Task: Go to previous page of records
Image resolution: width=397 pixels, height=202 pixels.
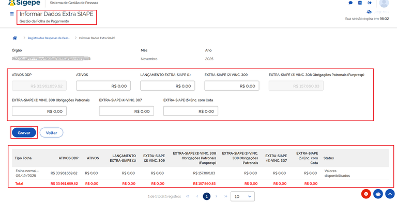Action: point(197,196)
